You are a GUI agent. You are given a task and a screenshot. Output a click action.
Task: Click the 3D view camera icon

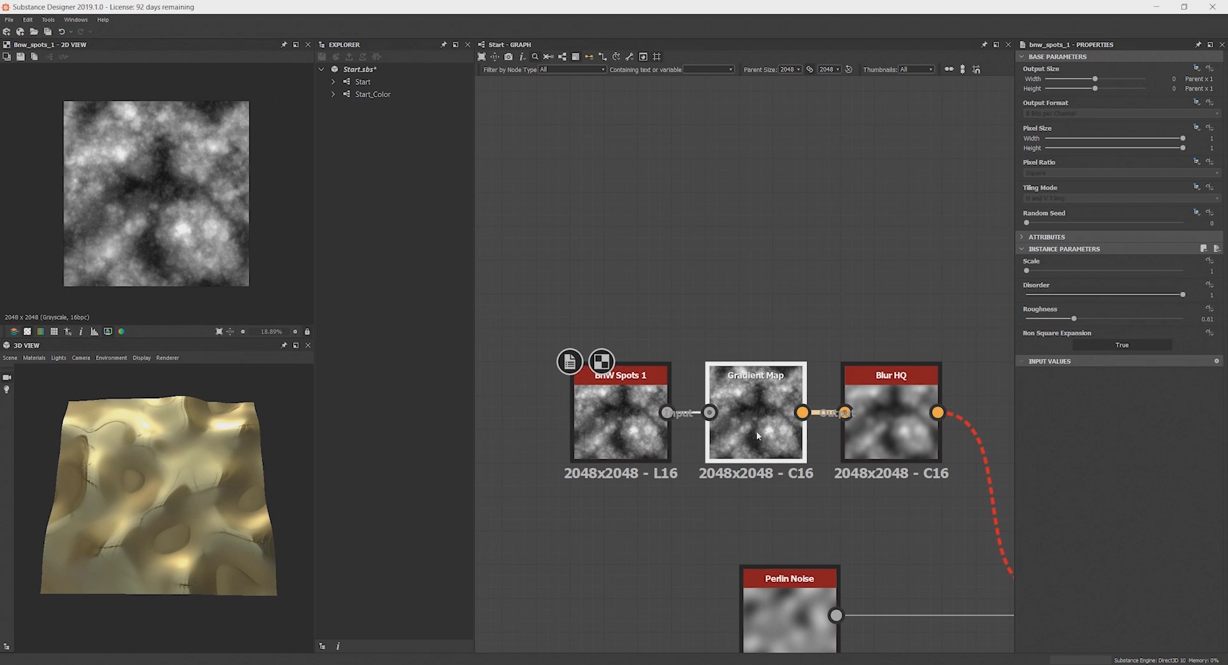(7, 377)
